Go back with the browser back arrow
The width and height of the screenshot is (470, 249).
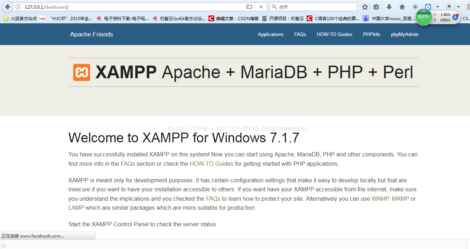(x=8, y=7)
